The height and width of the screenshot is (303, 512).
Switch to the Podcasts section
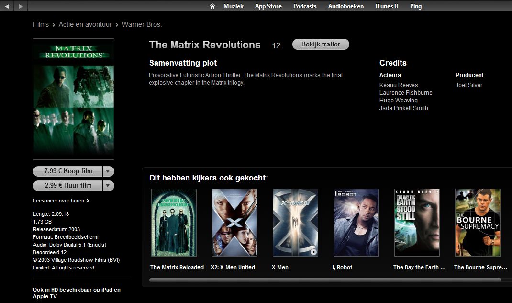[305, 6]
